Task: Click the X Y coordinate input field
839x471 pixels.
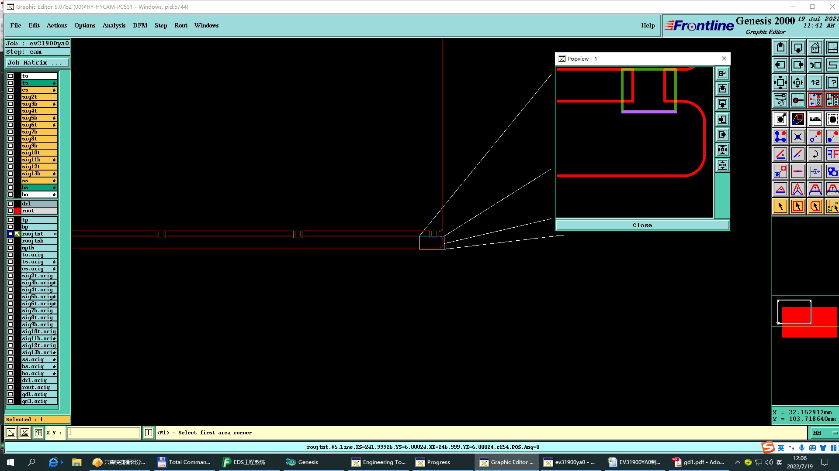Action: (x=104, y=433)
